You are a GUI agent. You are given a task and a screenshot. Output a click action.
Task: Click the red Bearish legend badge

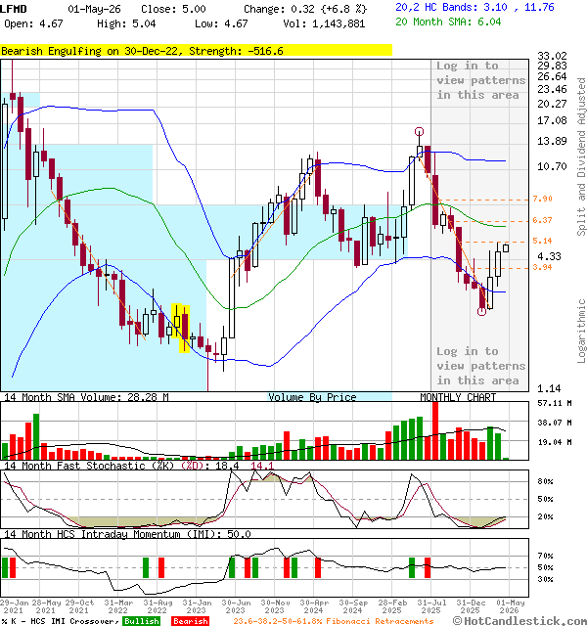[190, 621]
